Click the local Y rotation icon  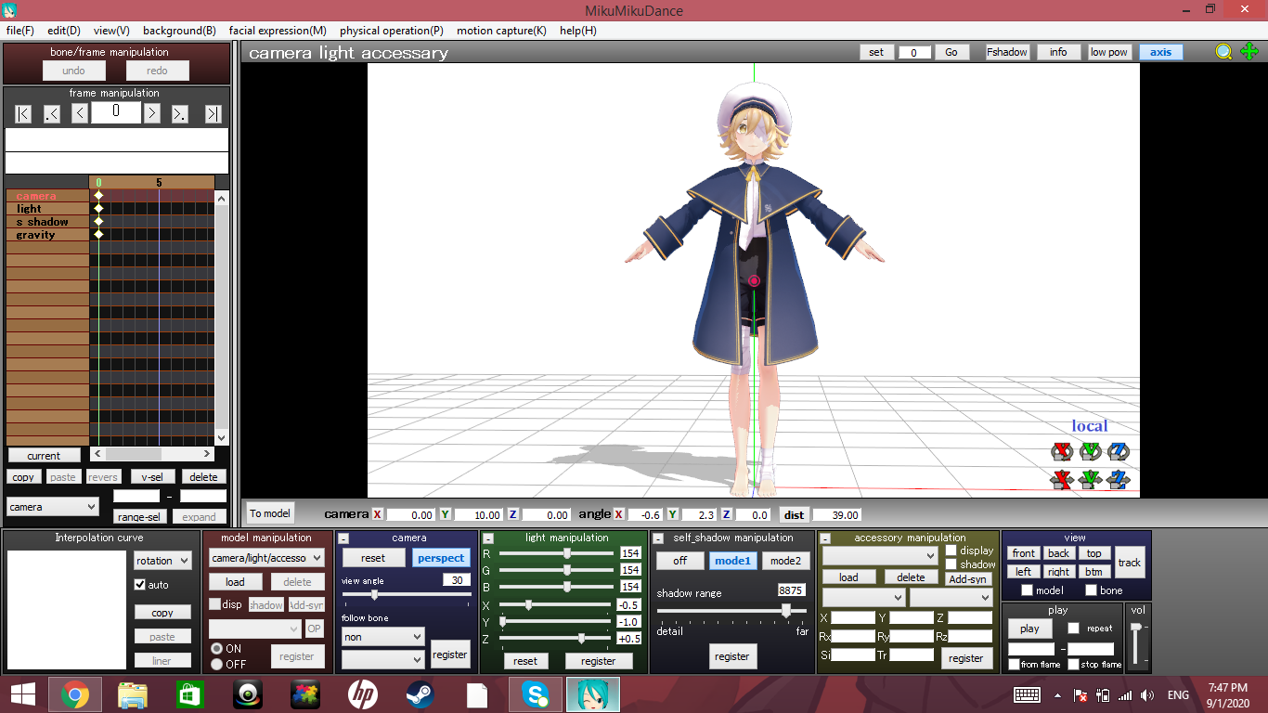coord(1090,452)
